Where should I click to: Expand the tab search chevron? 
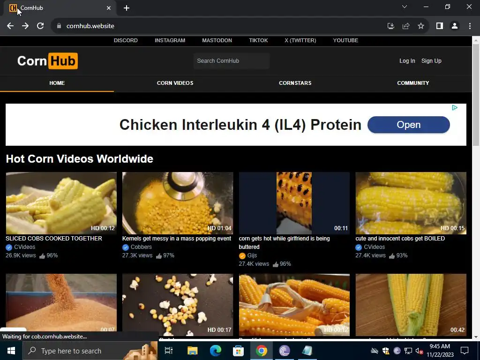click(405, 7)
